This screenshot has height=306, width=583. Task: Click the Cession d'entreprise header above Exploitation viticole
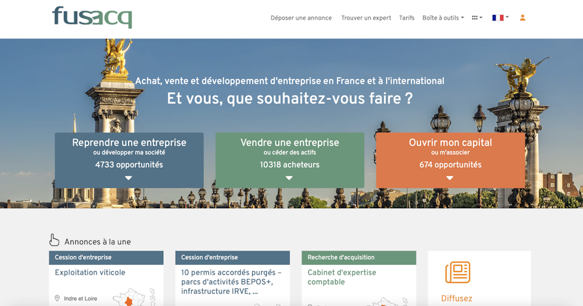106,257
